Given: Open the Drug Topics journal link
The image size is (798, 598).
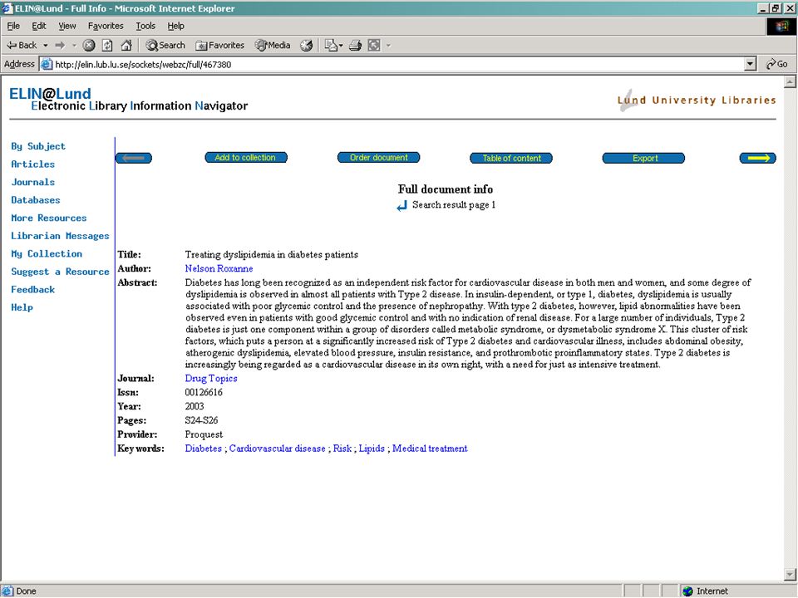Looking at the screenshot, I should pyautogui.click(x=210, y=379).
